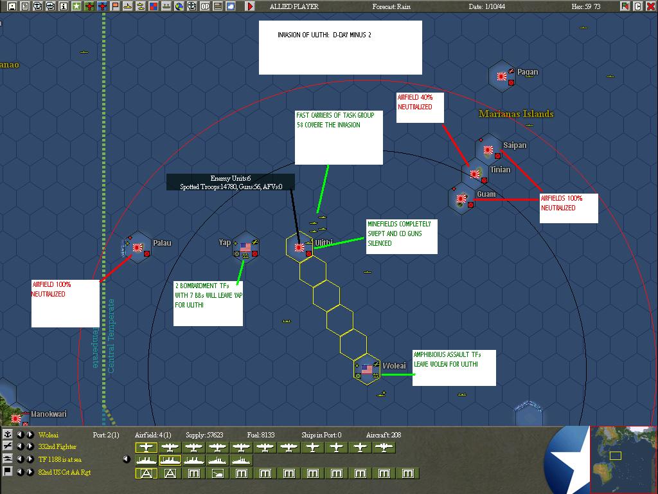The width and height of the screenshot is (658, 494).
Task: Select the tank unit icon in land row
Action: point(217,473)
